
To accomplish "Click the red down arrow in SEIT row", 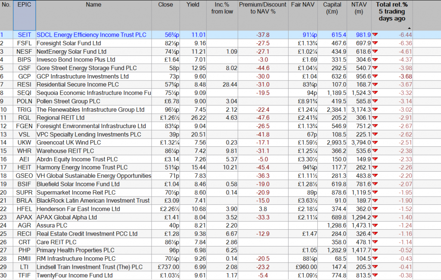I will [x=375, y=34].
